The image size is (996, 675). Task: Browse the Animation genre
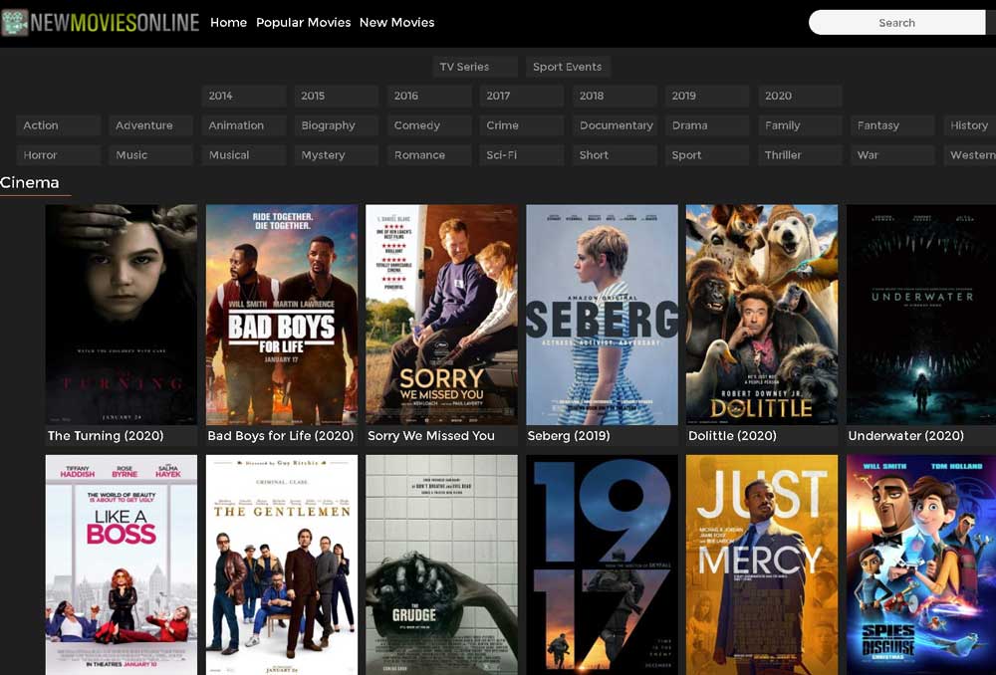244,125
